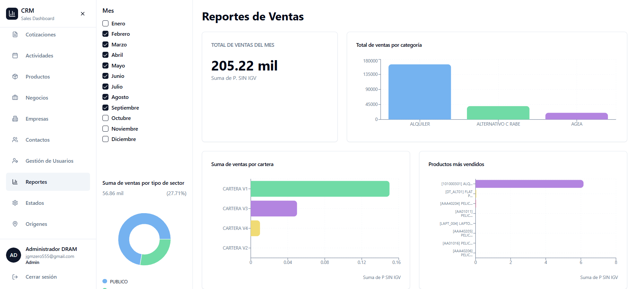Click the Estados gear icon
This screenshot has width=635, height=289.
coord(15,203)
